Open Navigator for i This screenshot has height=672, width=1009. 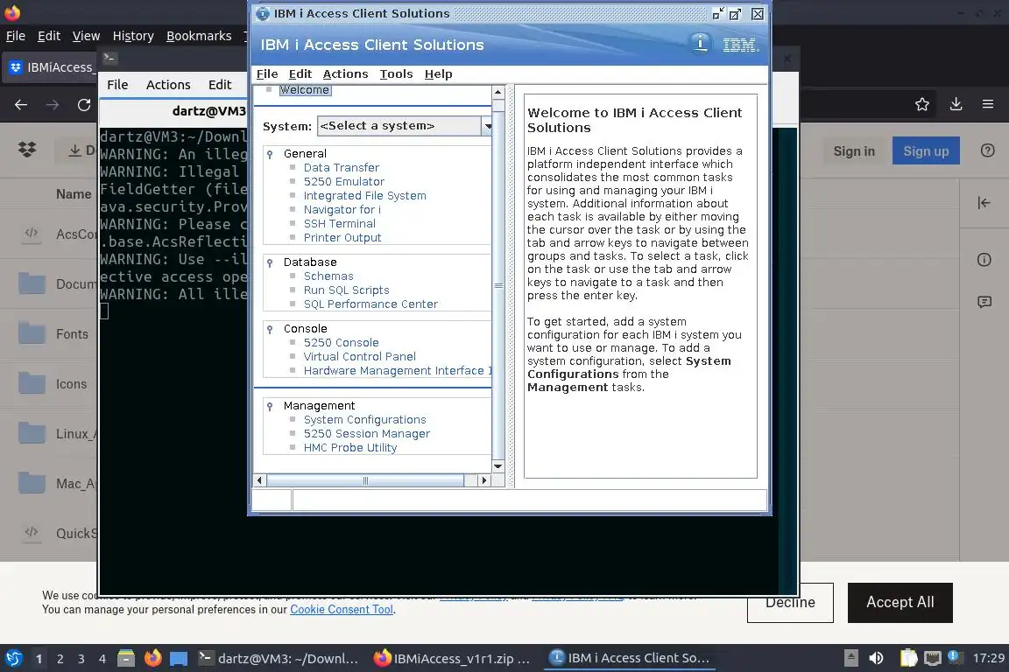coord(342,210)
